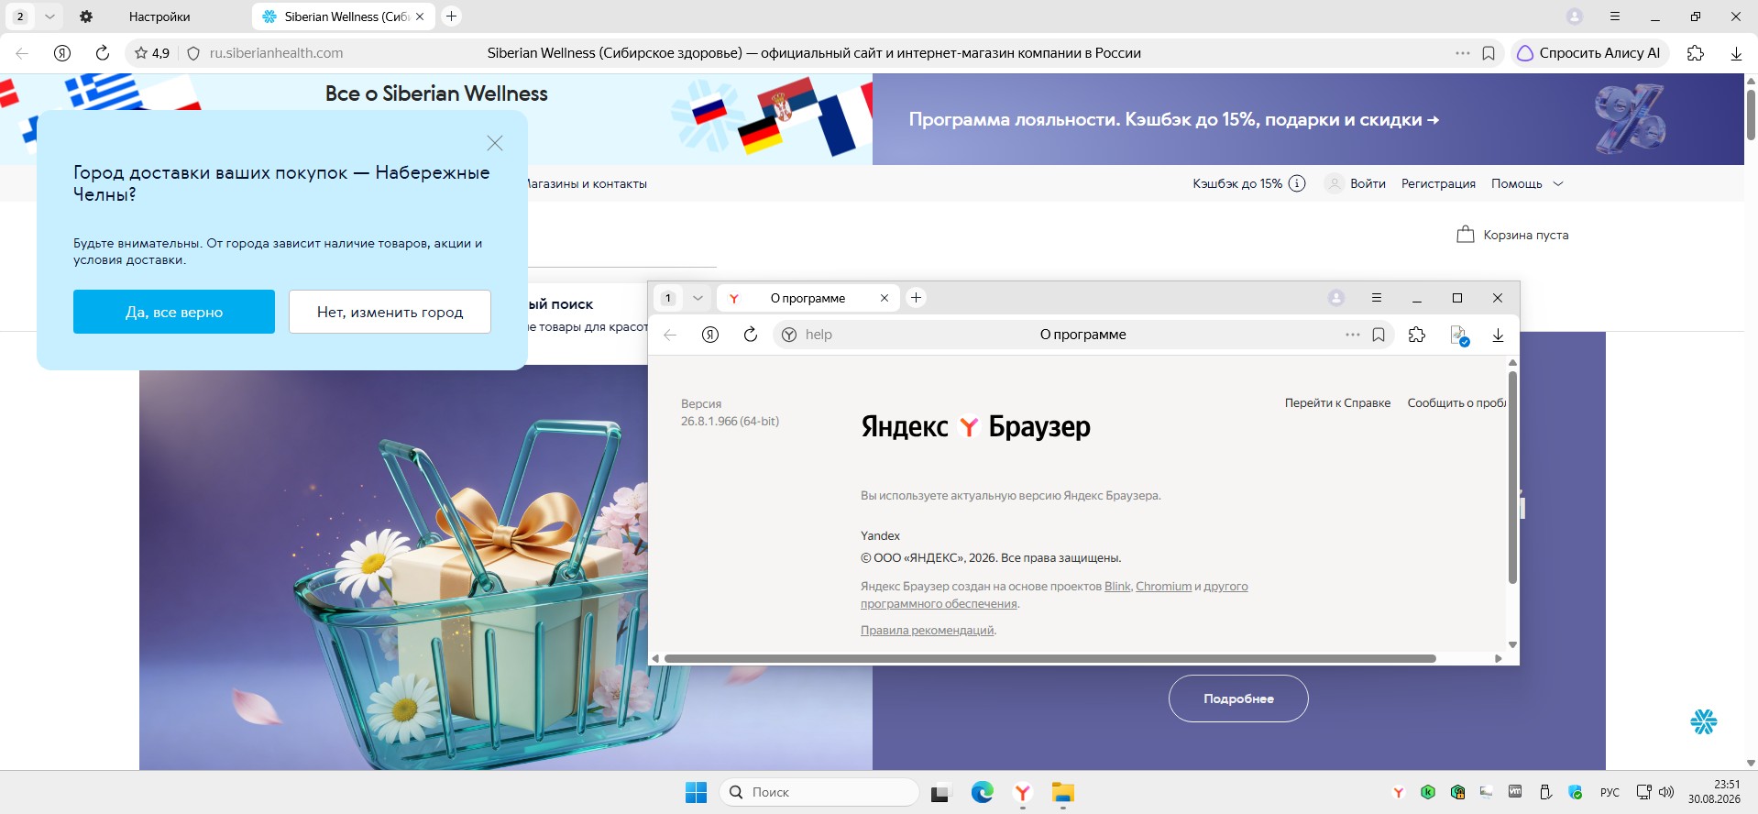
Task: Open the Blink project link
Action: [1117, 586]
